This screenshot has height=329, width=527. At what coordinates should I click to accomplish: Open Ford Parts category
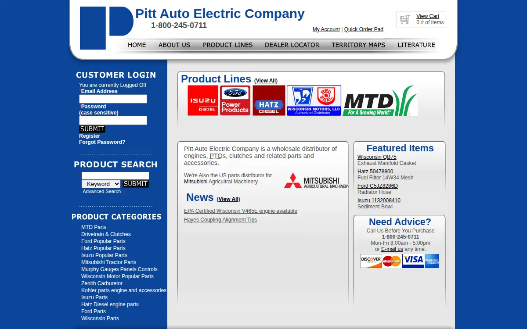[x=94, y=311]
